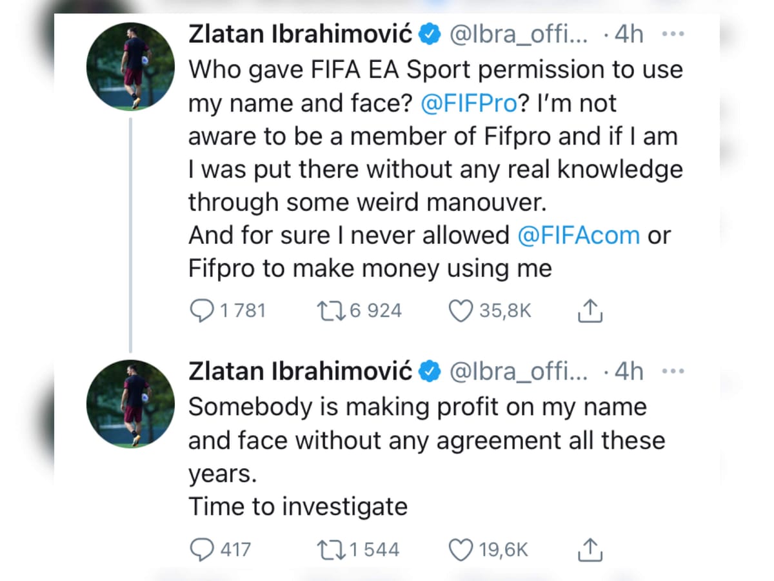The image size is (774, 581).
Task: Expand the truncated @Ibra_offi... handle
Action: [x=519, y=34]
